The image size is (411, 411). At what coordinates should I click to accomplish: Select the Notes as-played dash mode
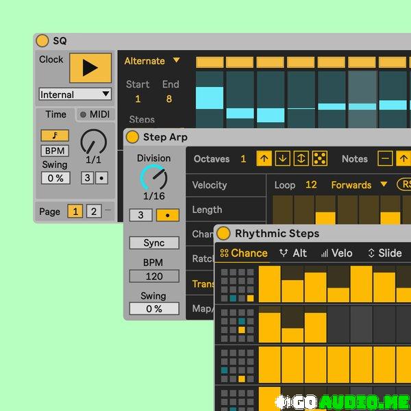385,158
